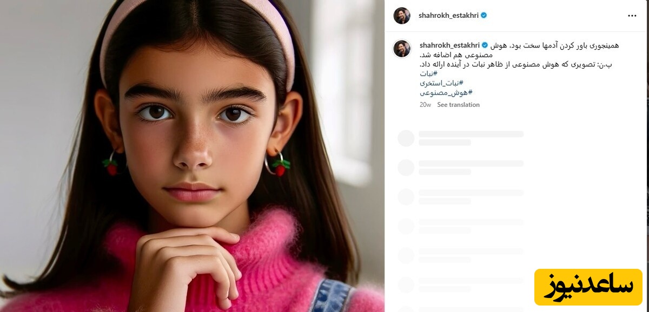Open the #نبات hashtag
The width and height of the screenshot is (649, 312).
tap(428, 73)
